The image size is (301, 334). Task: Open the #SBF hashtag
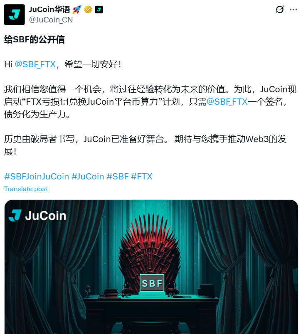118,177
